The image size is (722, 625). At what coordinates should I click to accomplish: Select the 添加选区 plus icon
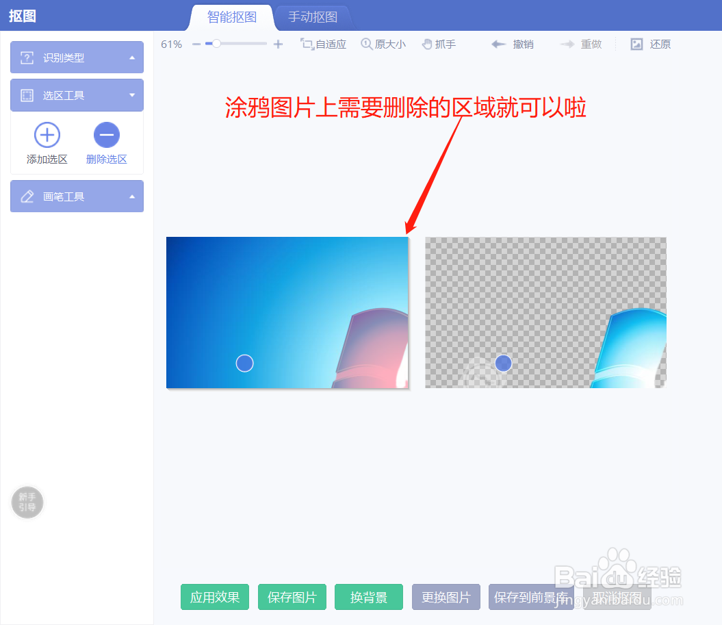pyautogui.click(x=47, y=135)
